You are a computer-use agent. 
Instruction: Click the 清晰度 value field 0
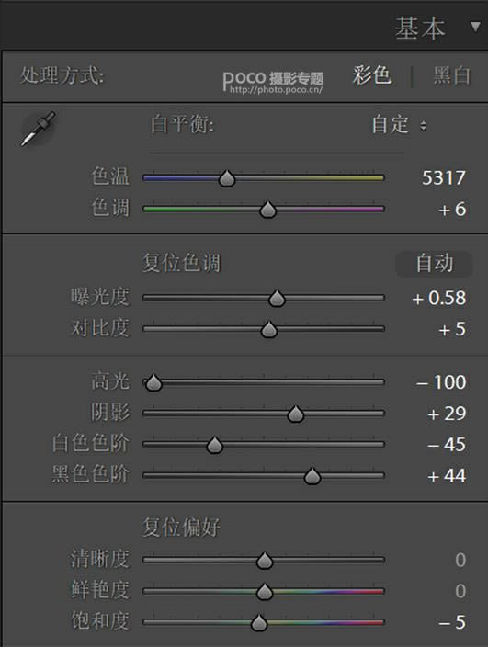point(460,560)
